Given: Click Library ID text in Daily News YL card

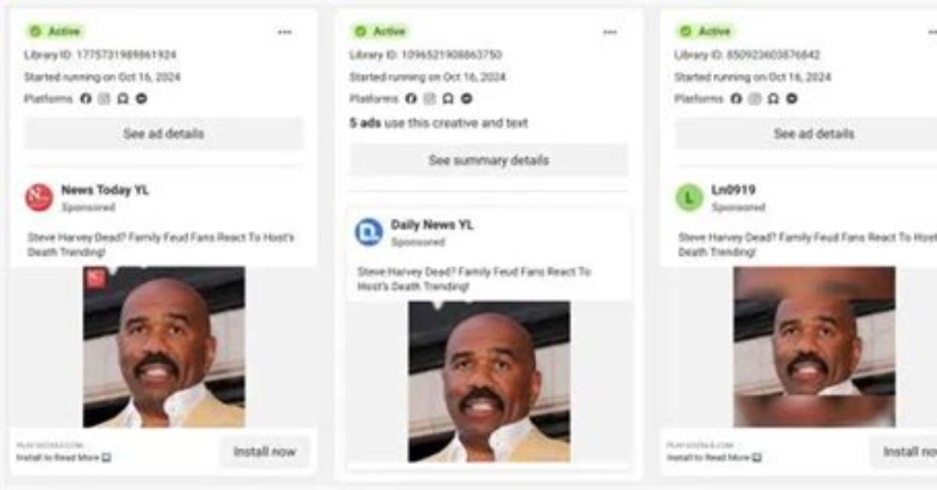Looking at the screenshot, I should click(426, 55).
